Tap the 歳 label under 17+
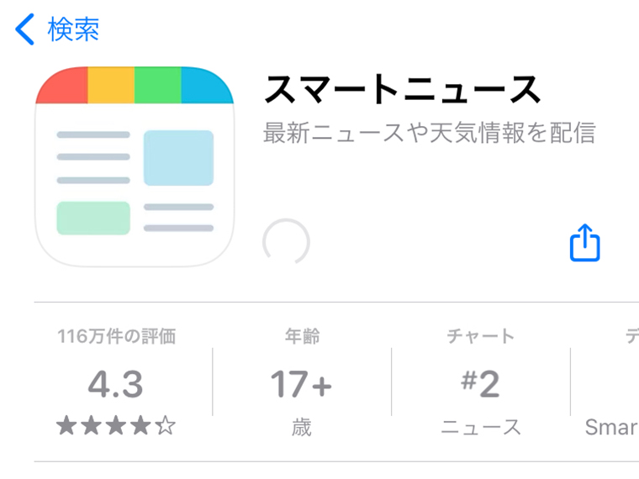The height and width of the screenshot is (479, 639). coord(302,427)
